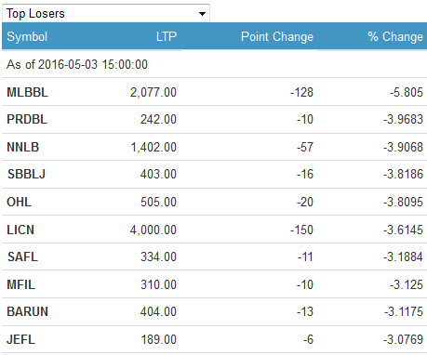This screenshot has height=355, width=427.
Task: Select JEFL percent change -3.0769
Action: 403,339
